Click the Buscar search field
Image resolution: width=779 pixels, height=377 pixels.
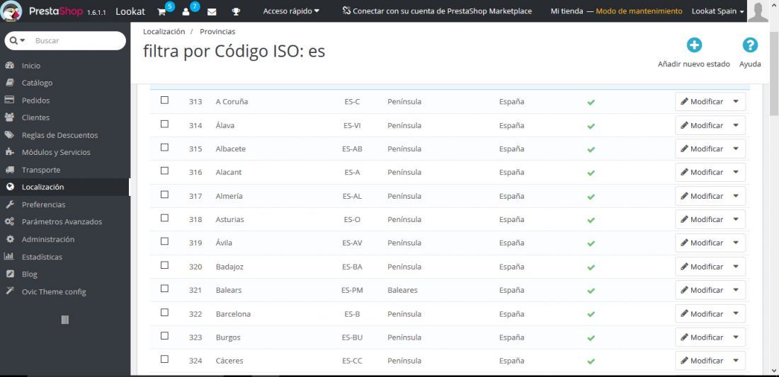pyautogui.click(x=65, y=41)
